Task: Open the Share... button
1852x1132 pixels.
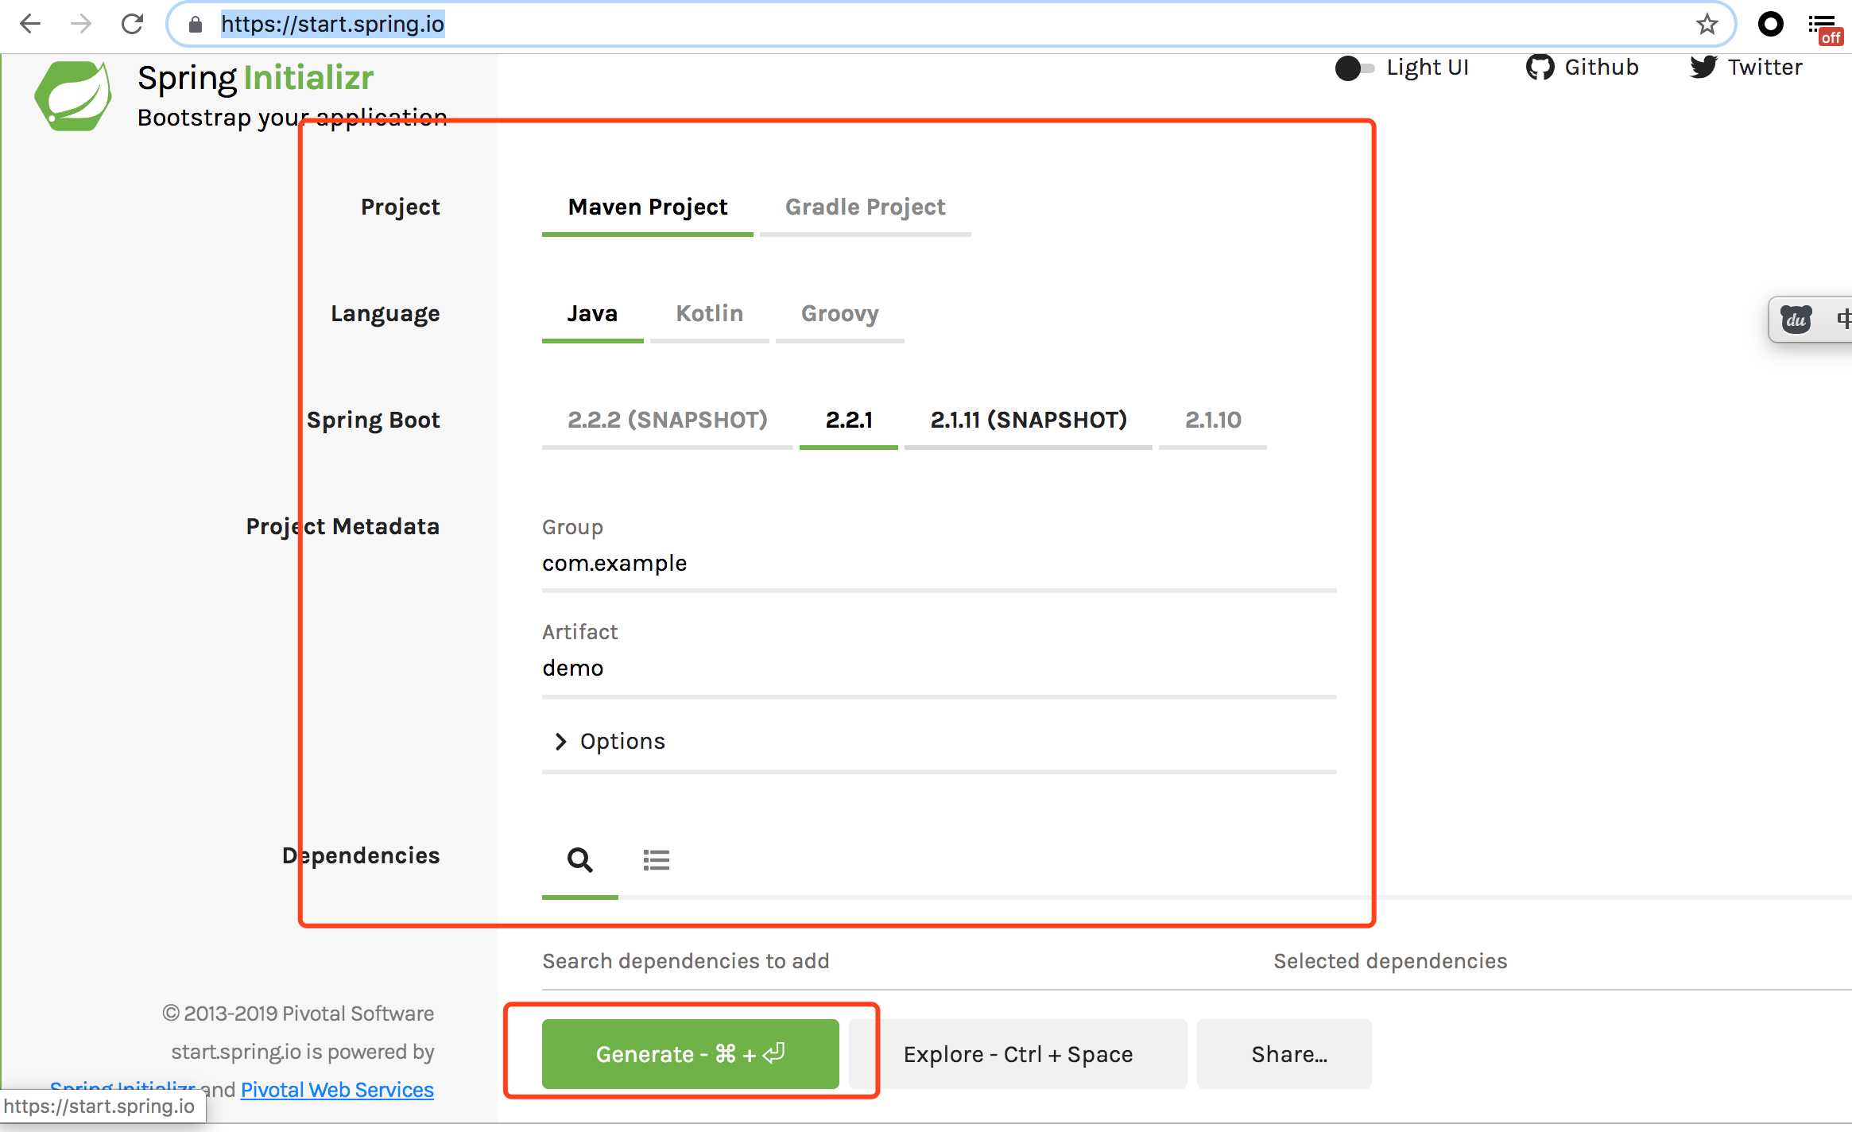Action: (1284, 1054)
